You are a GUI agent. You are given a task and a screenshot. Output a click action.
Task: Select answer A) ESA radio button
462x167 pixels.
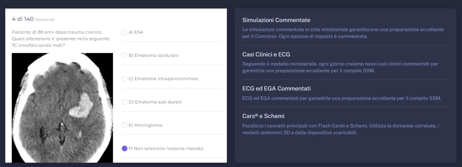pyautogui.click(x=124, y=32)
